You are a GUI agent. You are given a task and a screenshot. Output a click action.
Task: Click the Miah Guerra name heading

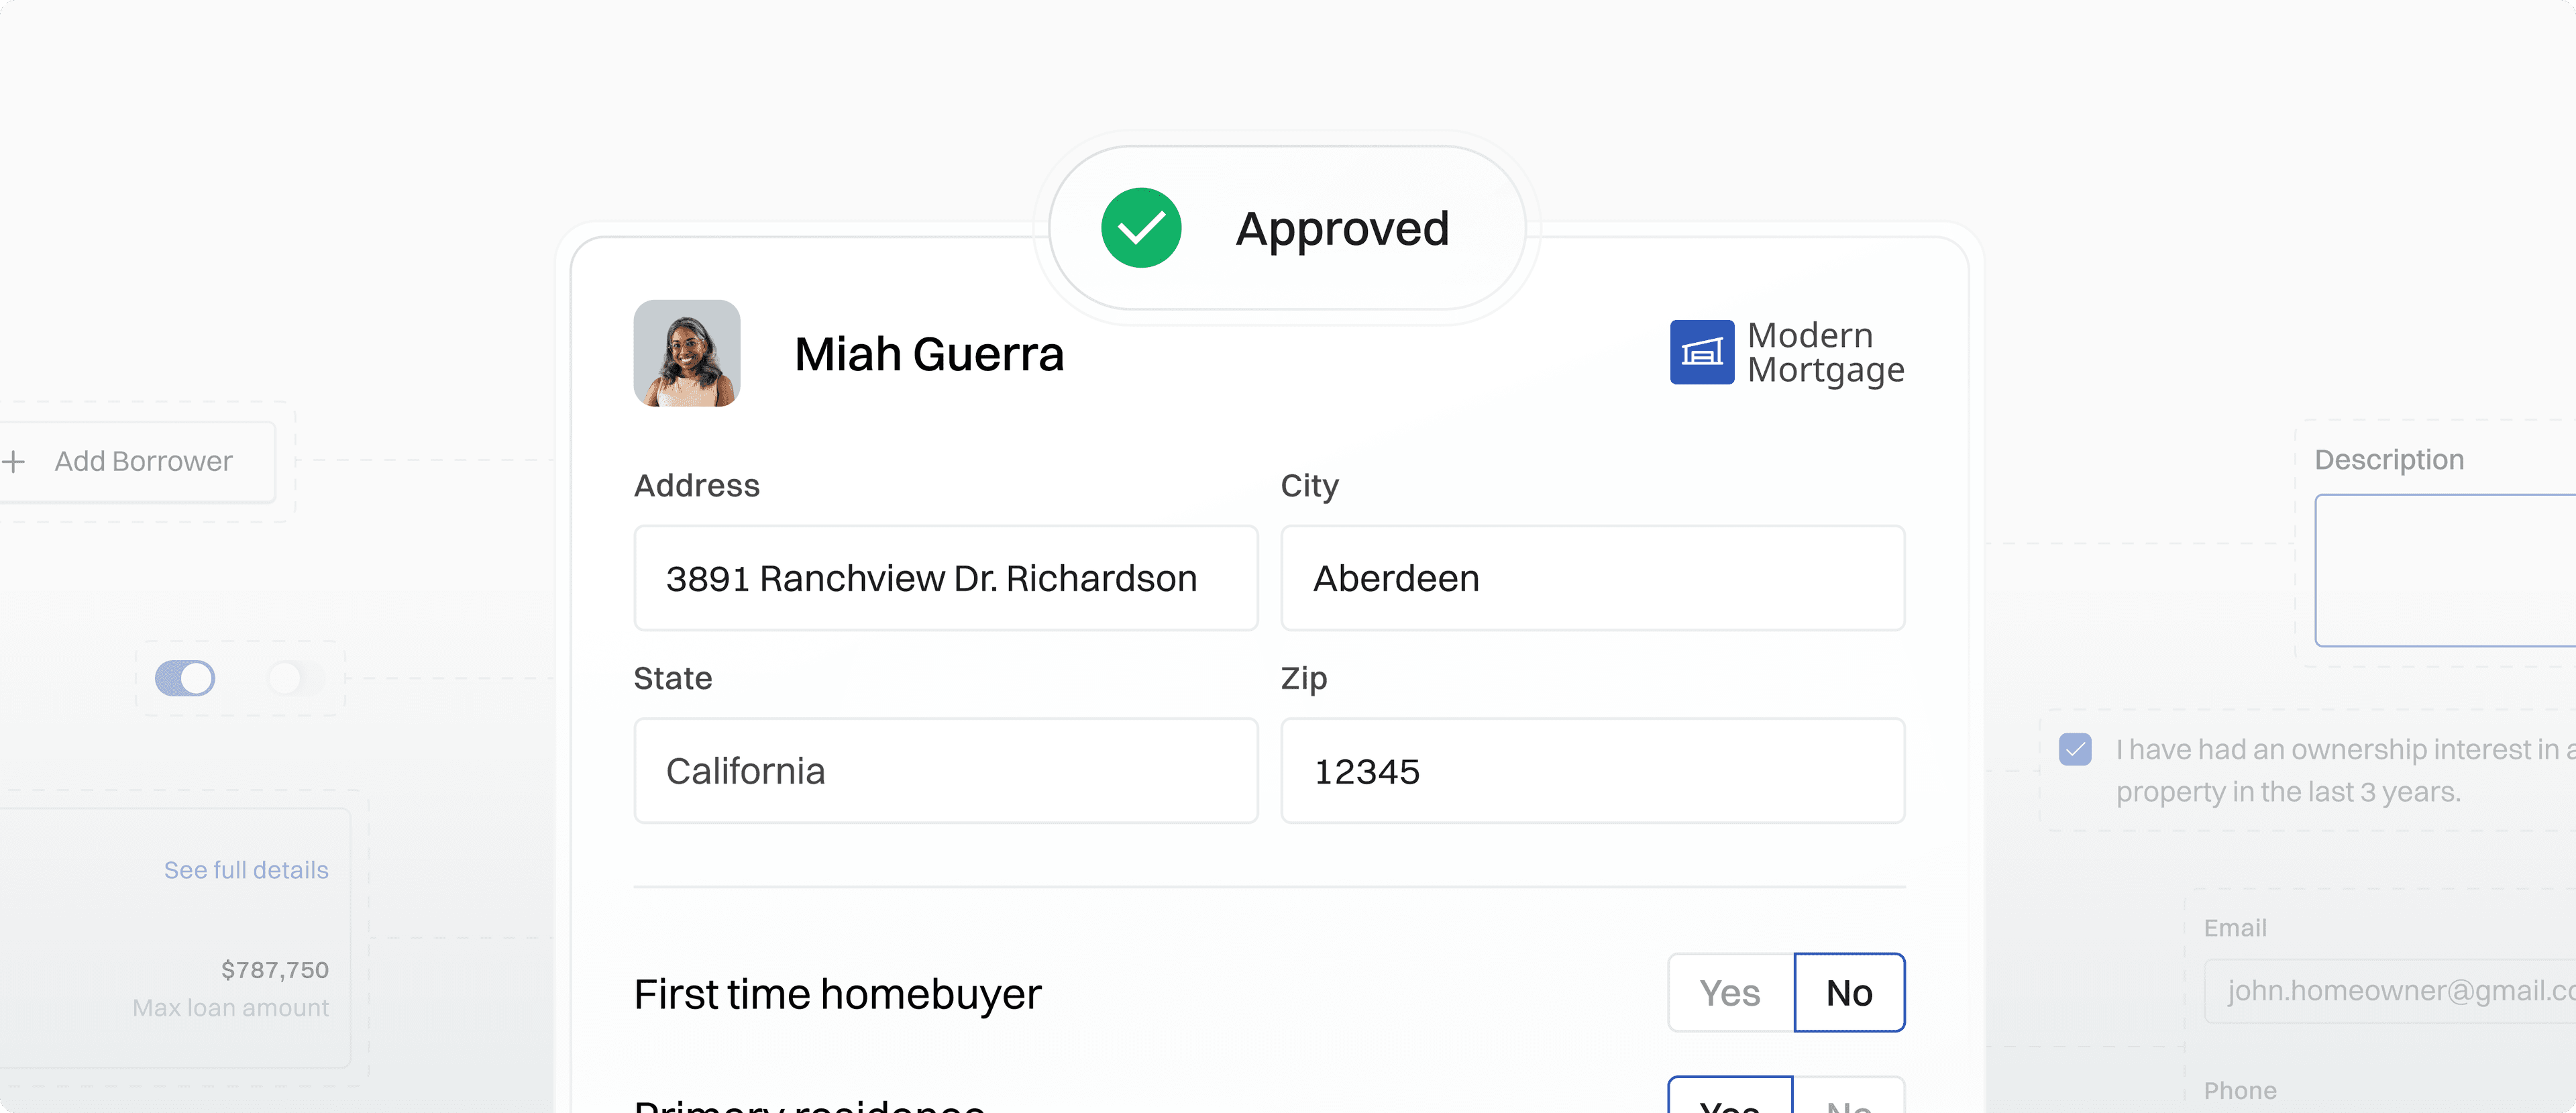click(x=929, y=354)
